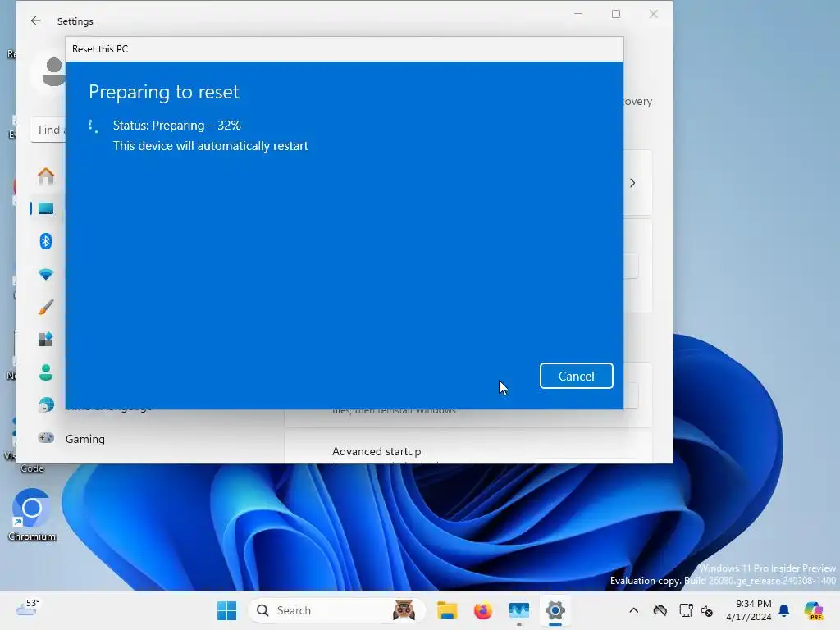The height and width of the screenshot is (630, 840).
Task: Open the Windows Start menu
Action: click(226, 610)
